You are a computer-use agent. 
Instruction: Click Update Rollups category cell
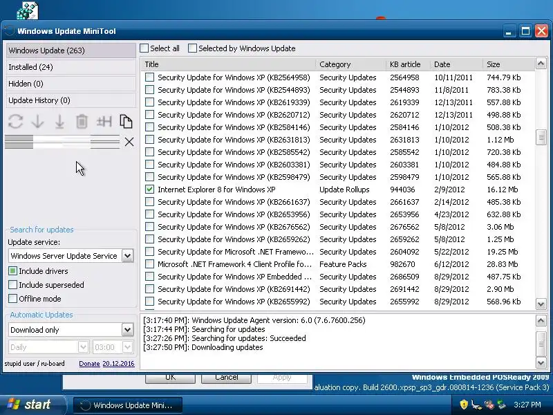click(344, 190)
